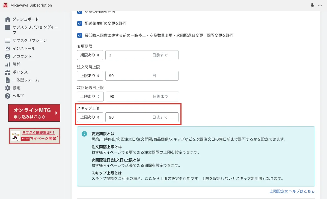Click the install envelope icon
This screenshot has height=199, width=327.
tap(8, 48)
